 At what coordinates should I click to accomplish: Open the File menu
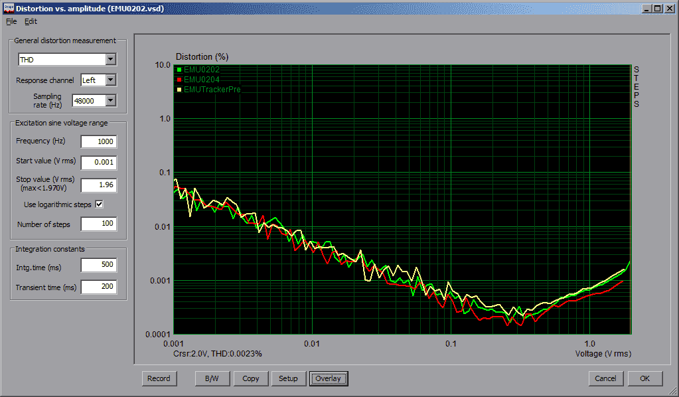(11, 21)
